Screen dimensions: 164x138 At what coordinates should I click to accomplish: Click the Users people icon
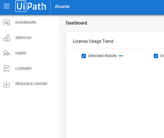click(x=7, y=53)
